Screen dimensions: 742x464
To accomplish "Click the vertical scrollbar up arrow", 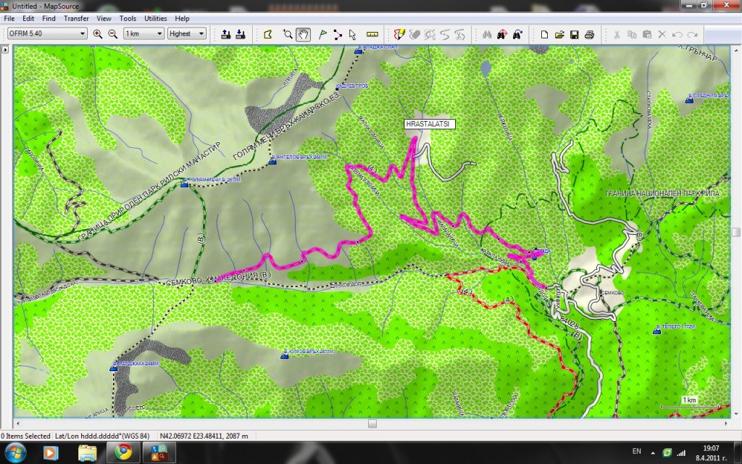I will click(x=736, y=49).
